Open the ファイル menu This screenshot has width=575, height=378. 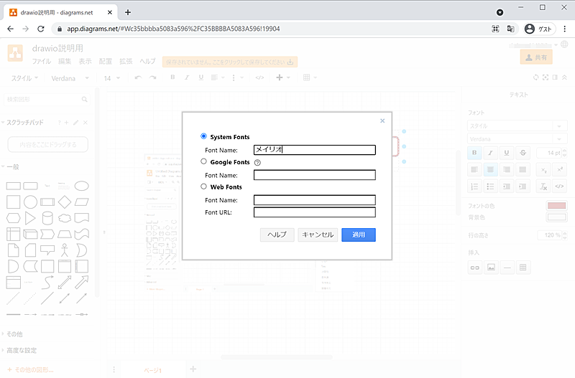[x=41, y=62]
